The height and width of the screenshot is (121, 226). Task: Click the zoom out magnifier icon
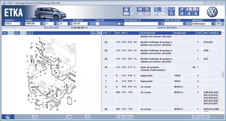pos(11,33)
